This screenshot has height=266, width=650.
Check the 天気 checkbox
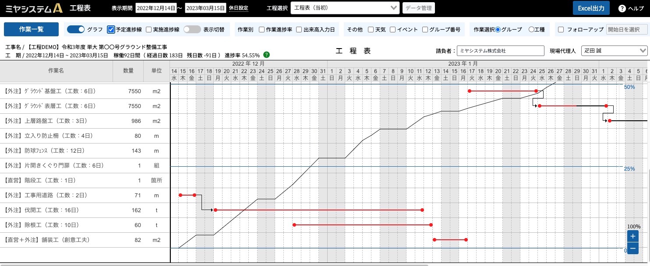coord(371,30)
